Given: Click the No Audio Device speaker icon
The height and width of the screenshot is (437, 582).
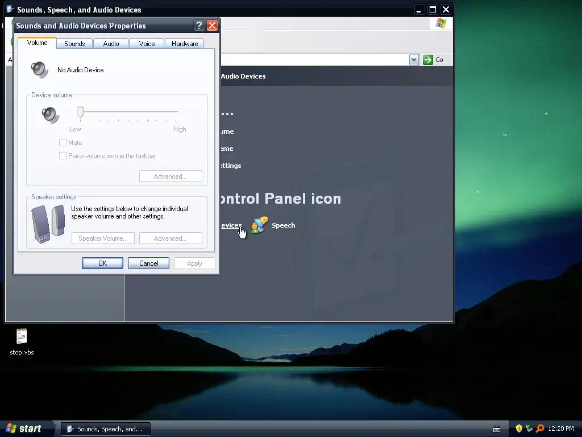Looking at the screenshot, I should 39,69.
